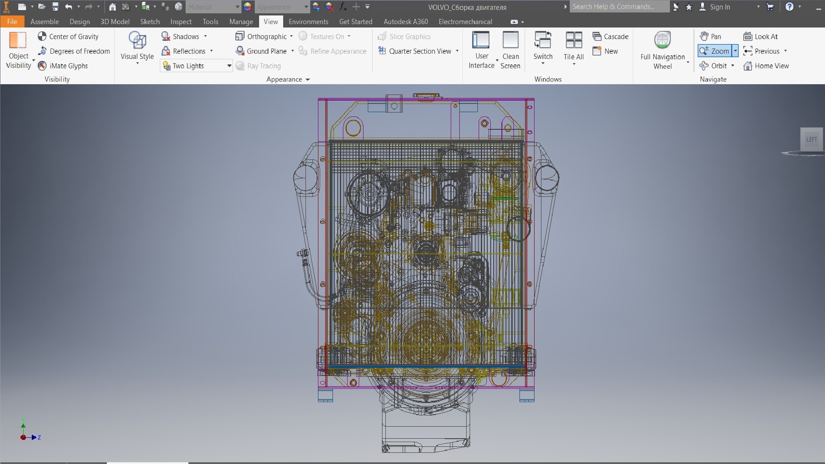Expand the Ground Plane options arrow
Viewport: 825px width, 464px height.
(293, 51)
